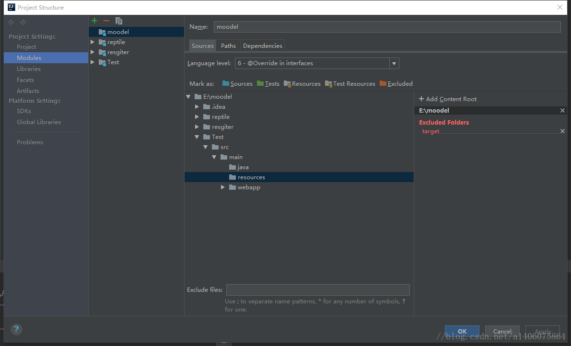Select .idea folder in tree
The height and width of the screenshot is (346, 571).
click(x=214, y=106)
